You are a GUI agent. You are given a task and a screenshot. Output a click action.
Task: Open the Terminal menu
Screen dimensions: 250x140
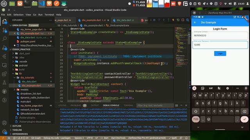coord(49,15)
